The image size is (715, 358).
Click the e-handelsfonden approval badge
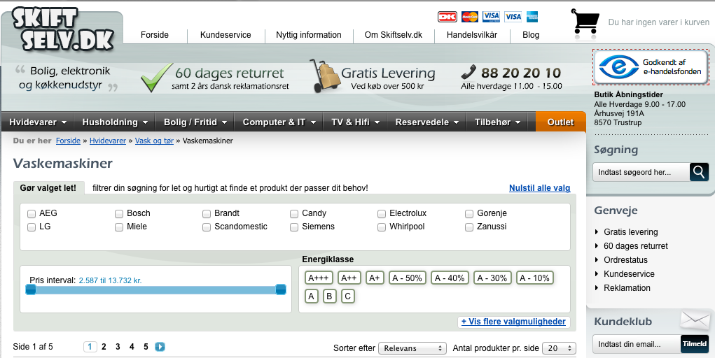click(651, 67)
